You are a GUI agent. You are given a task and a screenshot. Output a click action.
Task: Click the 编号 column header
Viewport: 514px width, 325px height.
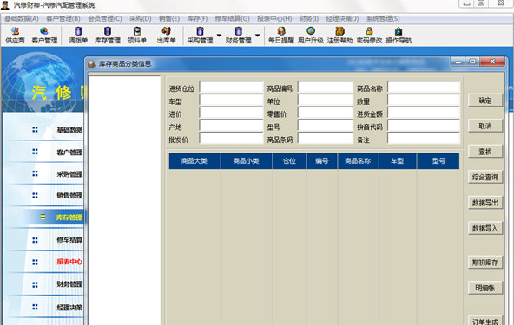click(322, 161)
